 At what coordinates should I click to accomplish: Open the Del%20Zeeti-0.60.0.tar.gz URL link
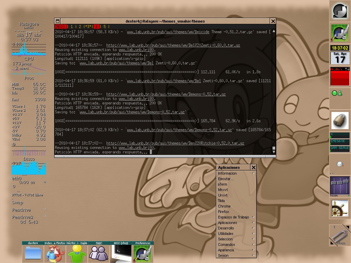tap(173, 45)
